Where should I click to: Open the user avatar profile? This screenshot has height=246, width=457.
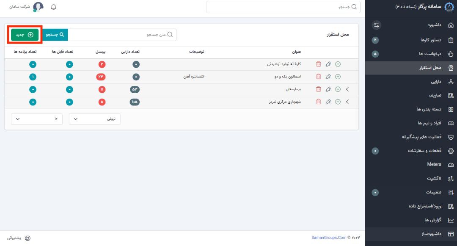click(x=38, y=7)
